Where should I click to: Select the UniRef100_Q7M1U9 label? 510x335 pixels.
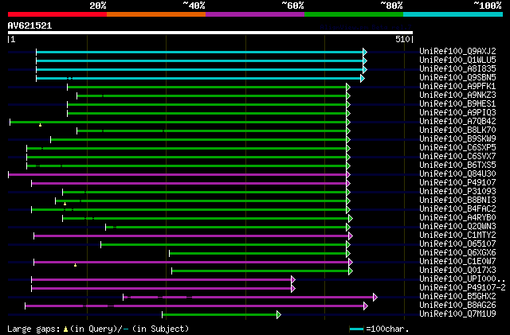tap(457, 314)
